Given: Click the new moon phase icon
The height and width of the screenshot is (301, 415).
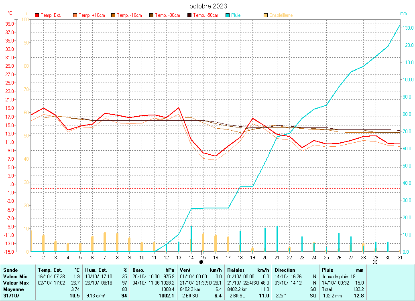Looking at the screenshot, I should [201, 262].
